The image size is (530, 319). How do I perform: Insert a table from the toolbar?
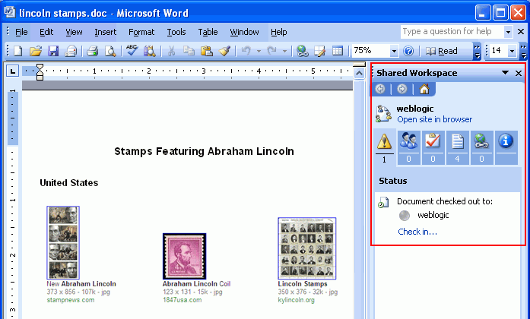coord(338,52)
